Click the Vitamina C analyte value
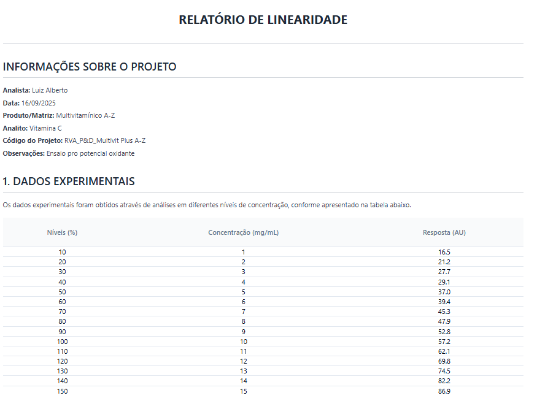537x409 pixels. pyautogui.click(x=45, y=128)
